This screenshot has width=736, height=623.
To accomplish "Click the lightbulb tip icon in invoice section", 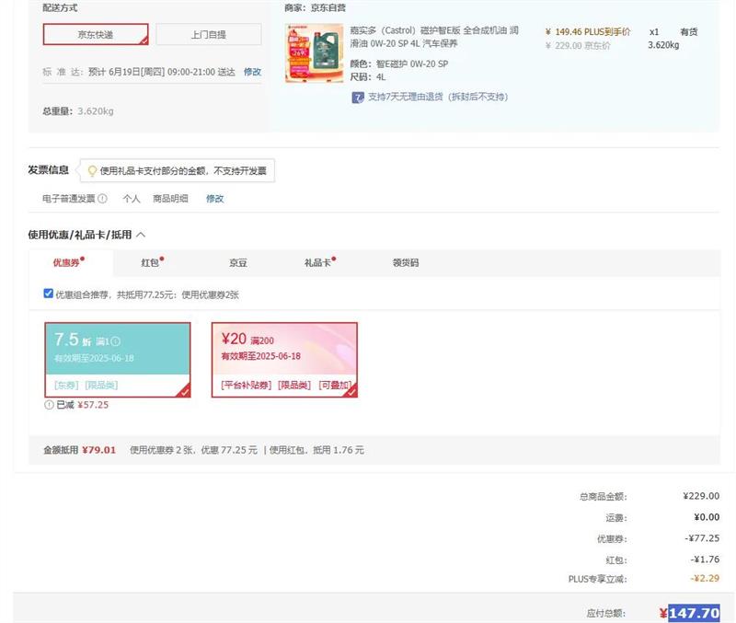I will click(92, 170).
